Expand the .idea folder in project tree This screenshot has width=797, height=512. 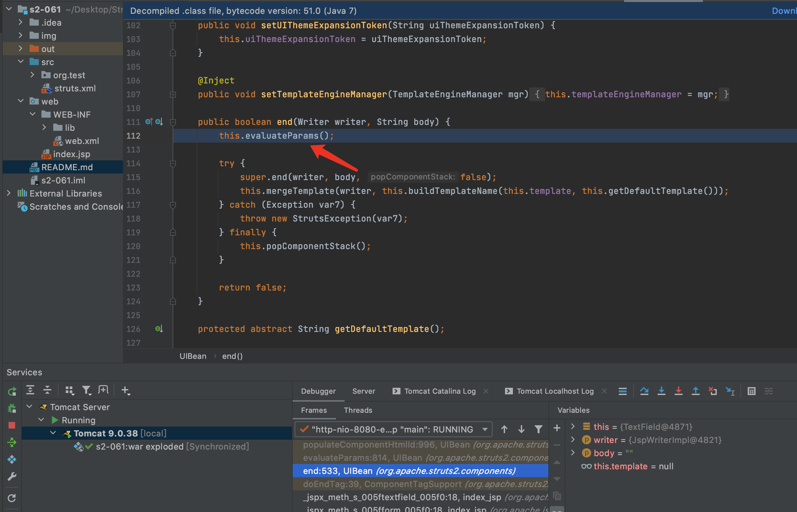21,22
